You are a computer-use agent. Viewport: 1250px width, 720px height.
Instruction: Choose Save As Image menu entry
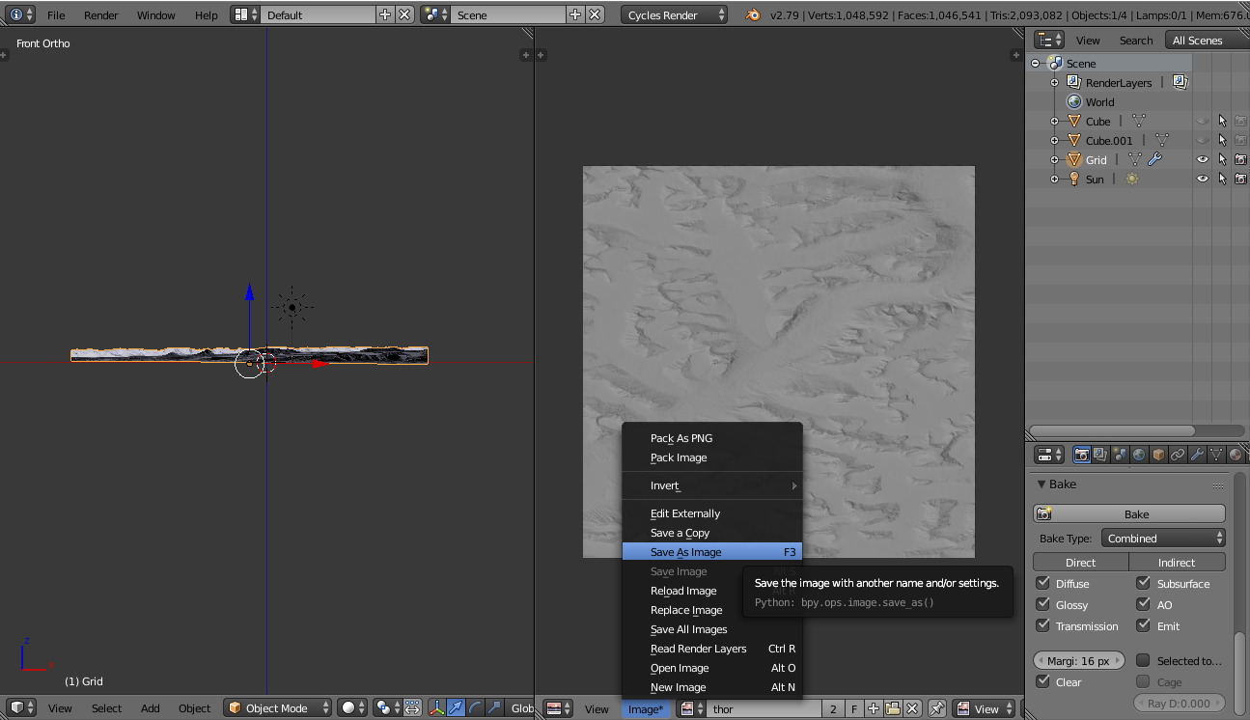click(712, 552)
